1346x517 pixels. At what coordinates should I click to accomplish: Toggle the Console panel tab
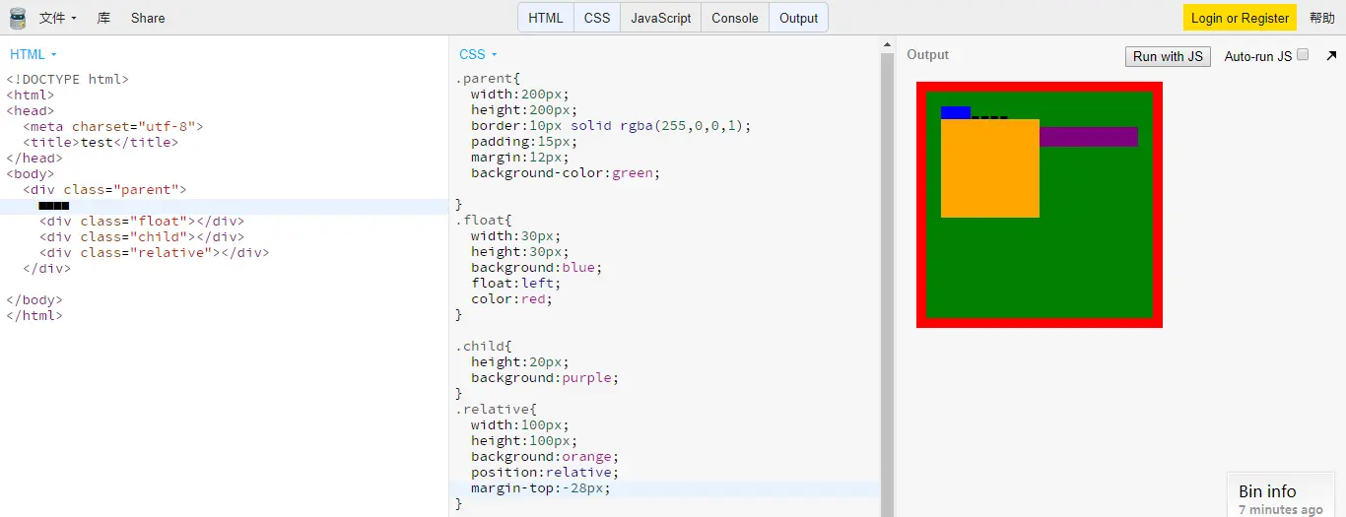coord(735,18)
